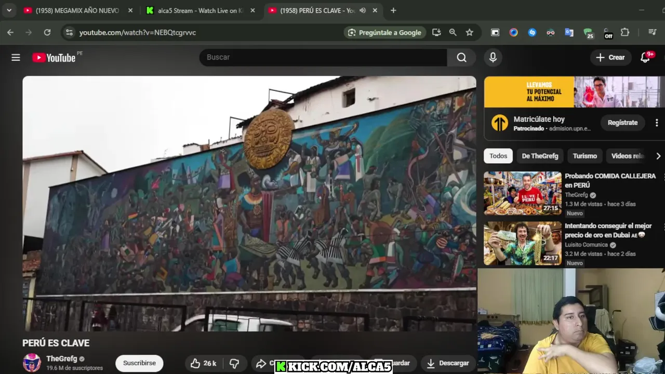665x374 pixels.
Task: Click the 19.6 M de suscriptores text
Action: tap(74, 368)
